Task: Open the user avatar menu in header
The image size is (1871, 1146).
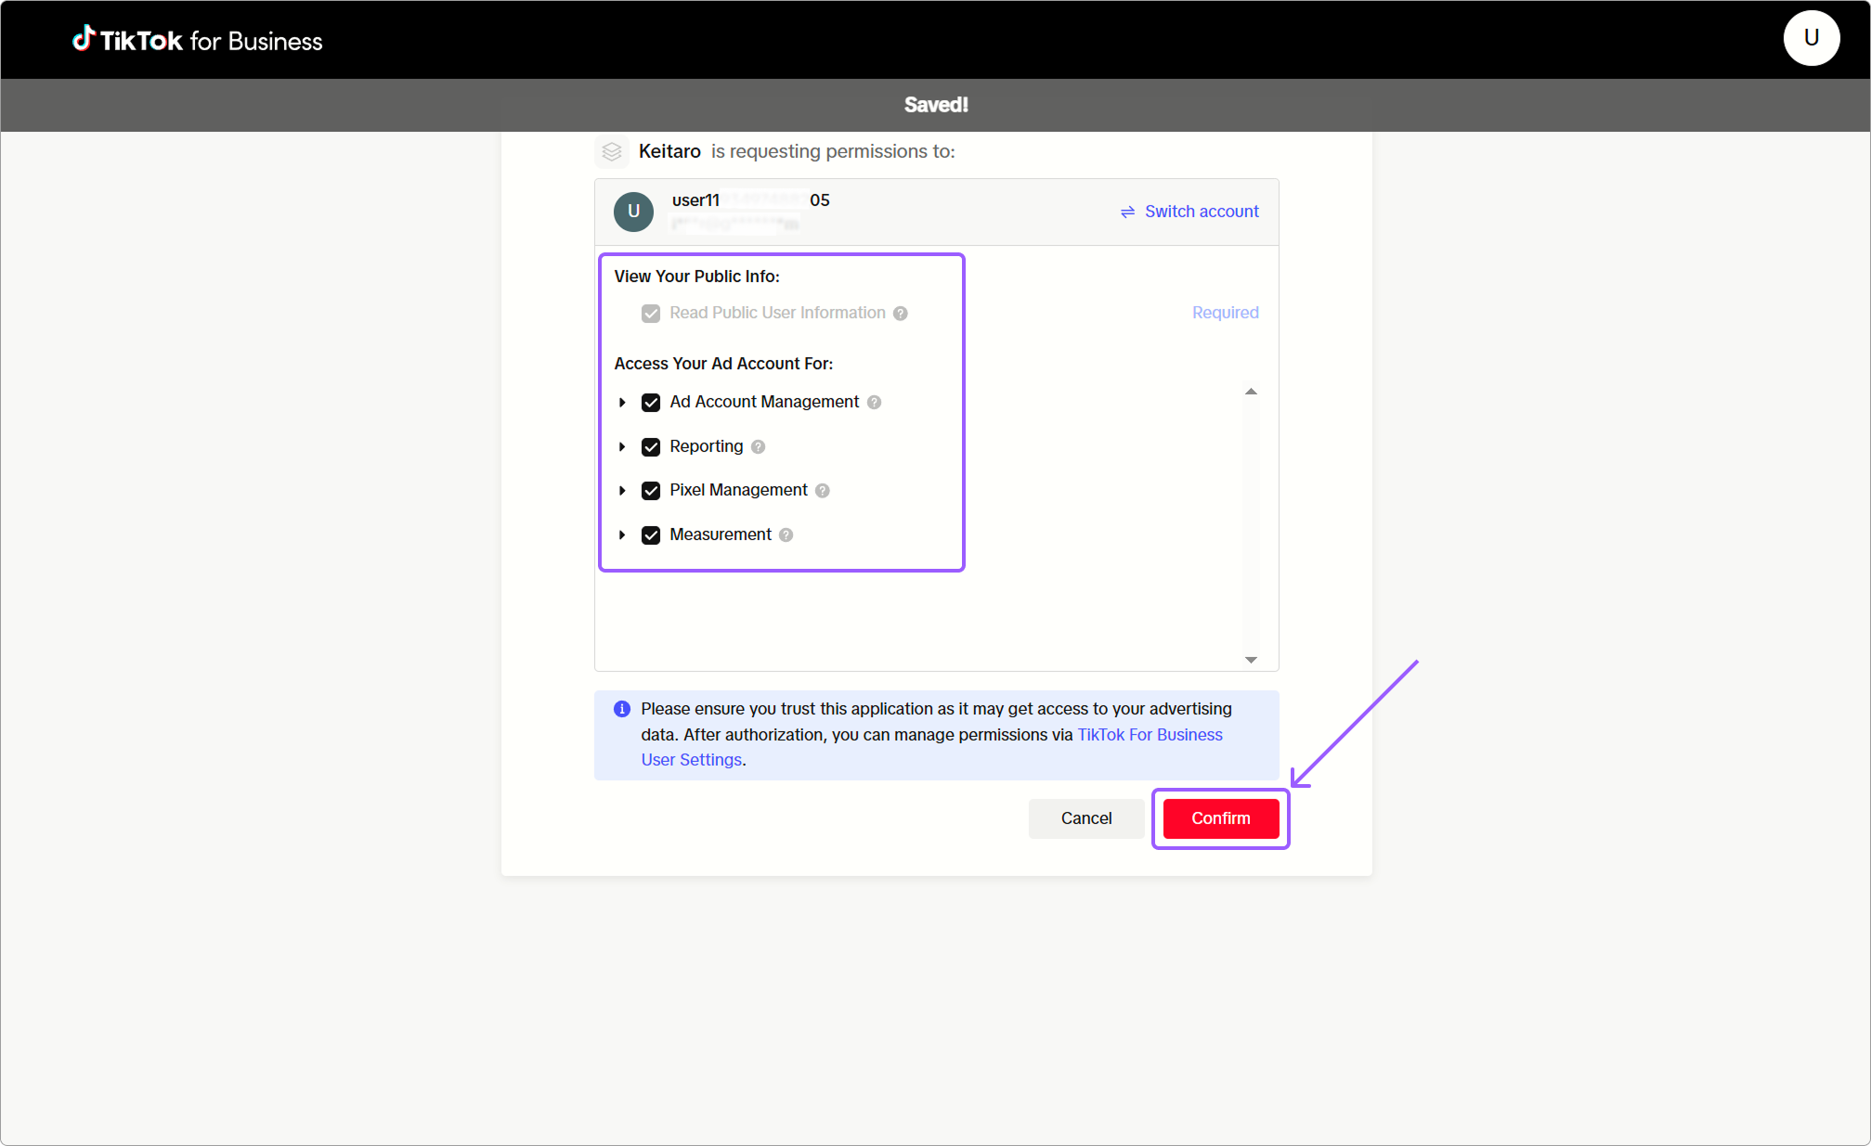Action: (x=1811, y=38)
